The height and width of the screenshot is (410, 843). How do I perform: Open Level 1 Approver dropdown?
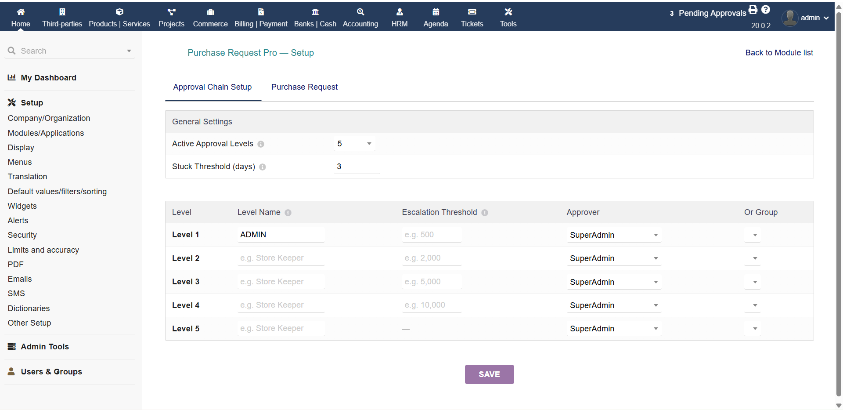[x=613, y=235]
